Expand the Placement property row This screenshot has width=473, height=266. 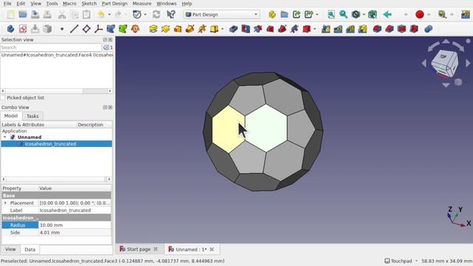5,203
